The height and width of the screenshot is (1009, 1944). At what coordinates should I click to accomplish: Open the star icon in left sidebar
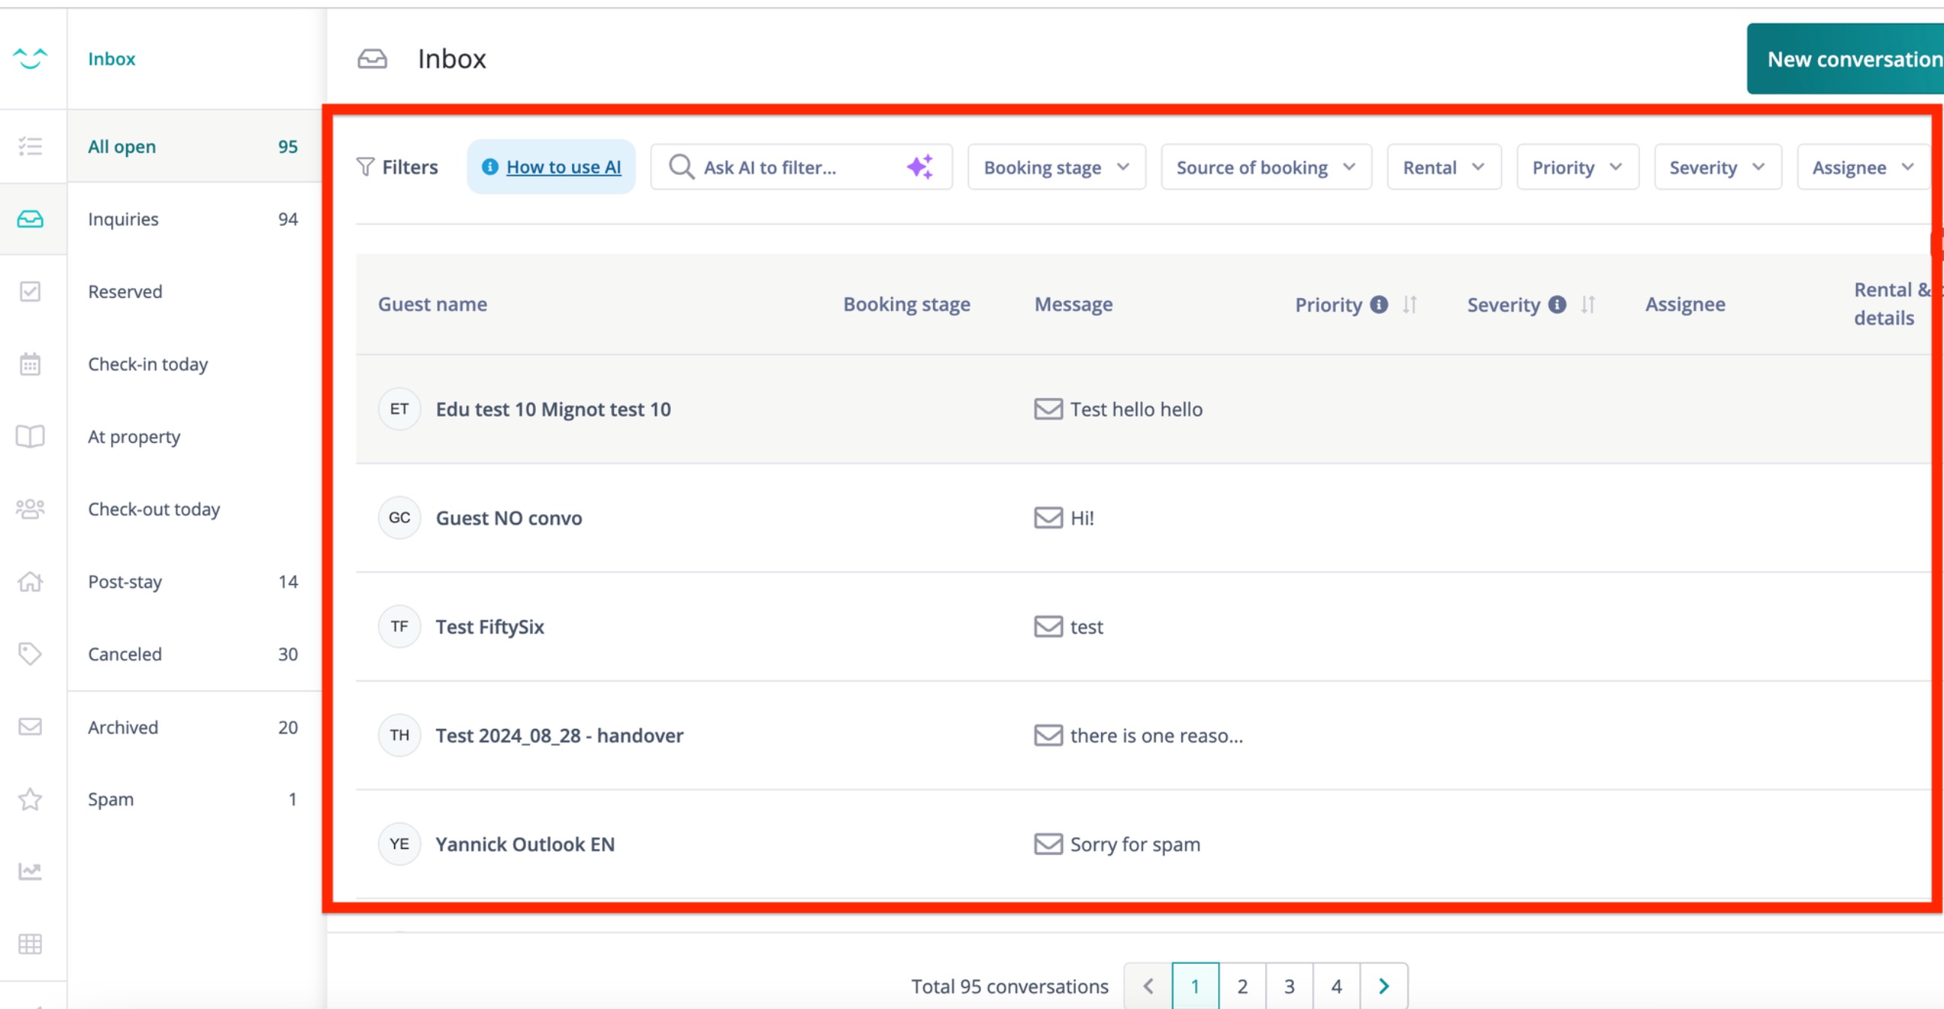tap(30, 800)
